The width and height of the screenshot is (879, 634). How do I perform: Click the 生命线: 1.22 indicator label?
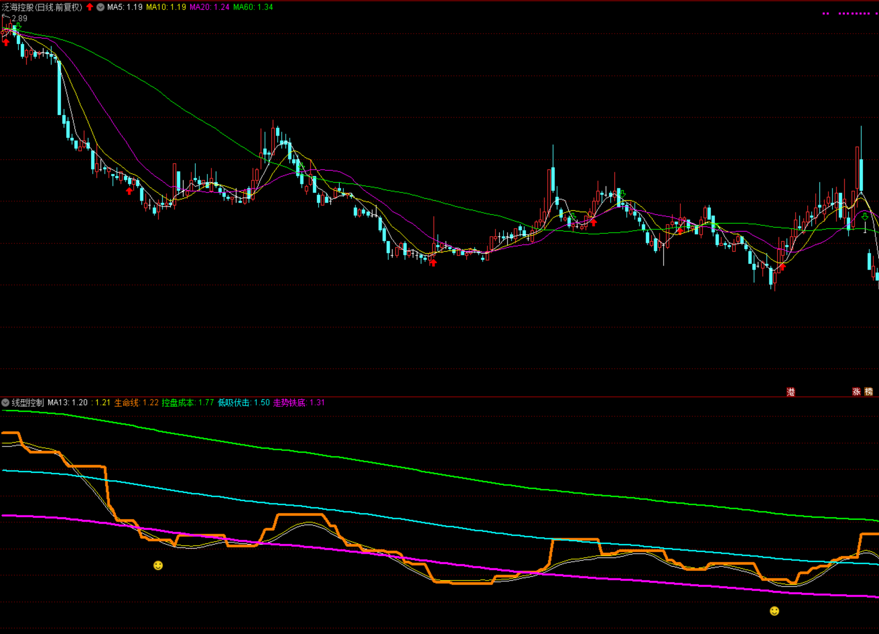pos(136,403)
